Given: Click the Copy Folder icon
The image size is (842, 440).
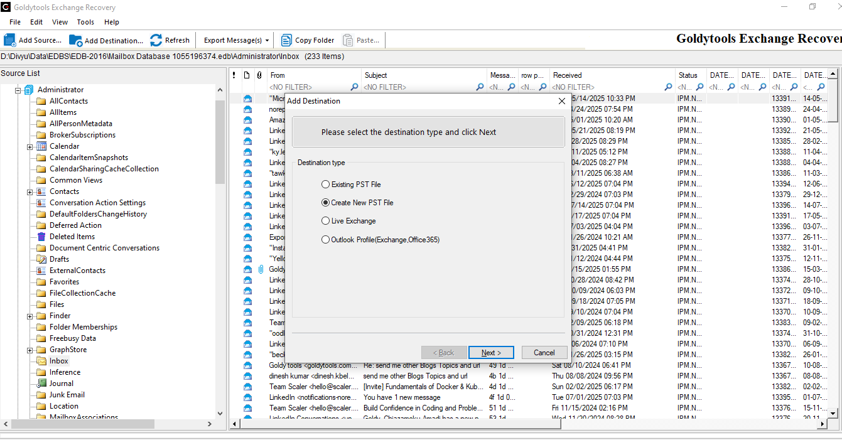Looking at the screenshot, I should [286, 40].
